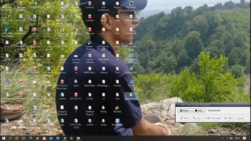Select the 2nd installment file icon
Screen dimensions: 251x141
pyautogui.click(x=104, y=6)
